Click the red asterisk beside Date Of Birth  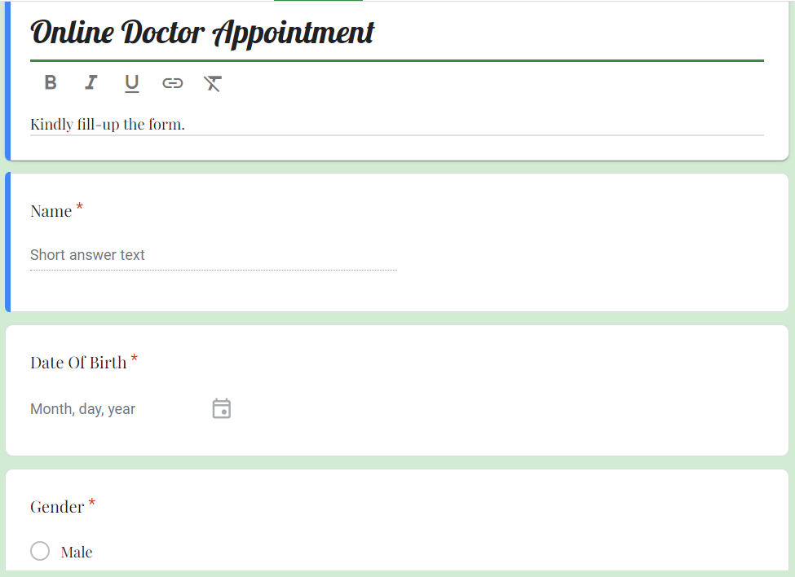pos(135,359)
